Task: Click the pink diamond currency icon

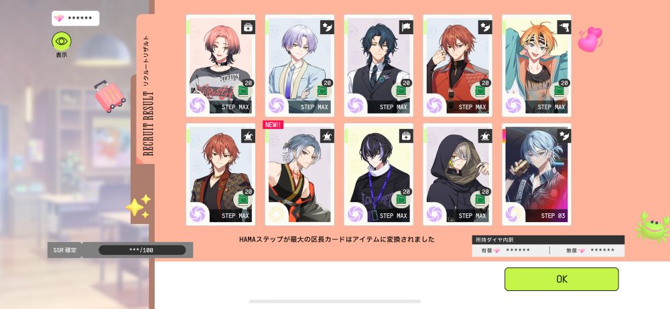Action: click(x=59, y=18)
